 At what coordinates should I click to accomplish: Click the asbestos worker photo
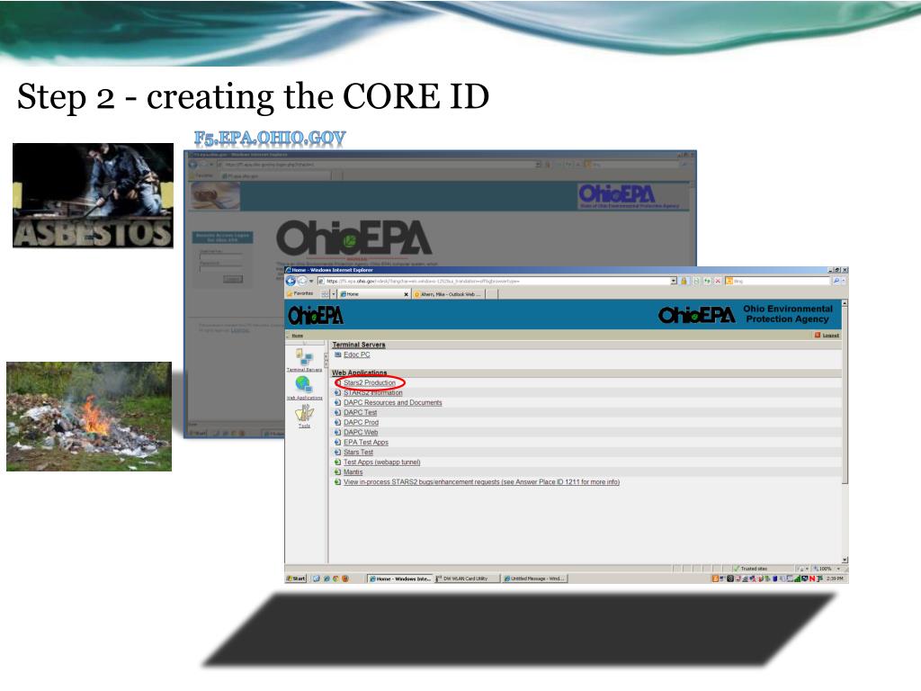tap(93, 195)
